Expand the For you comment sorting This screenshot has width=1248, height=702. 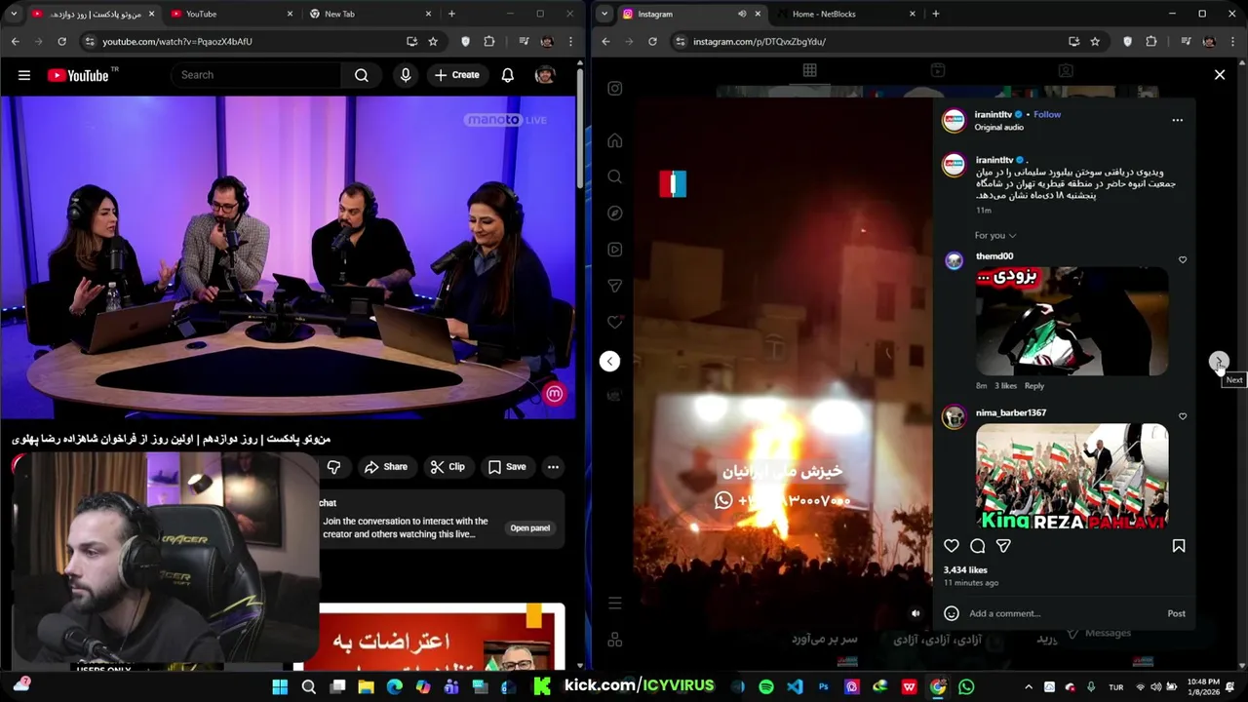click(x=995, y=235)
